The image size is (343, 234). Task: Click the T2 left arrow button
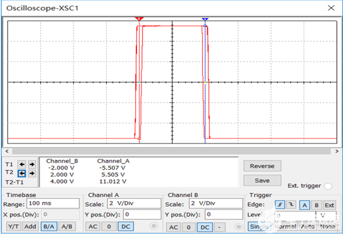22,173
